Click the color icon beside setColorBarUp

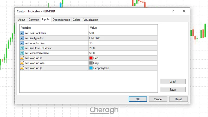pos(22,68)
